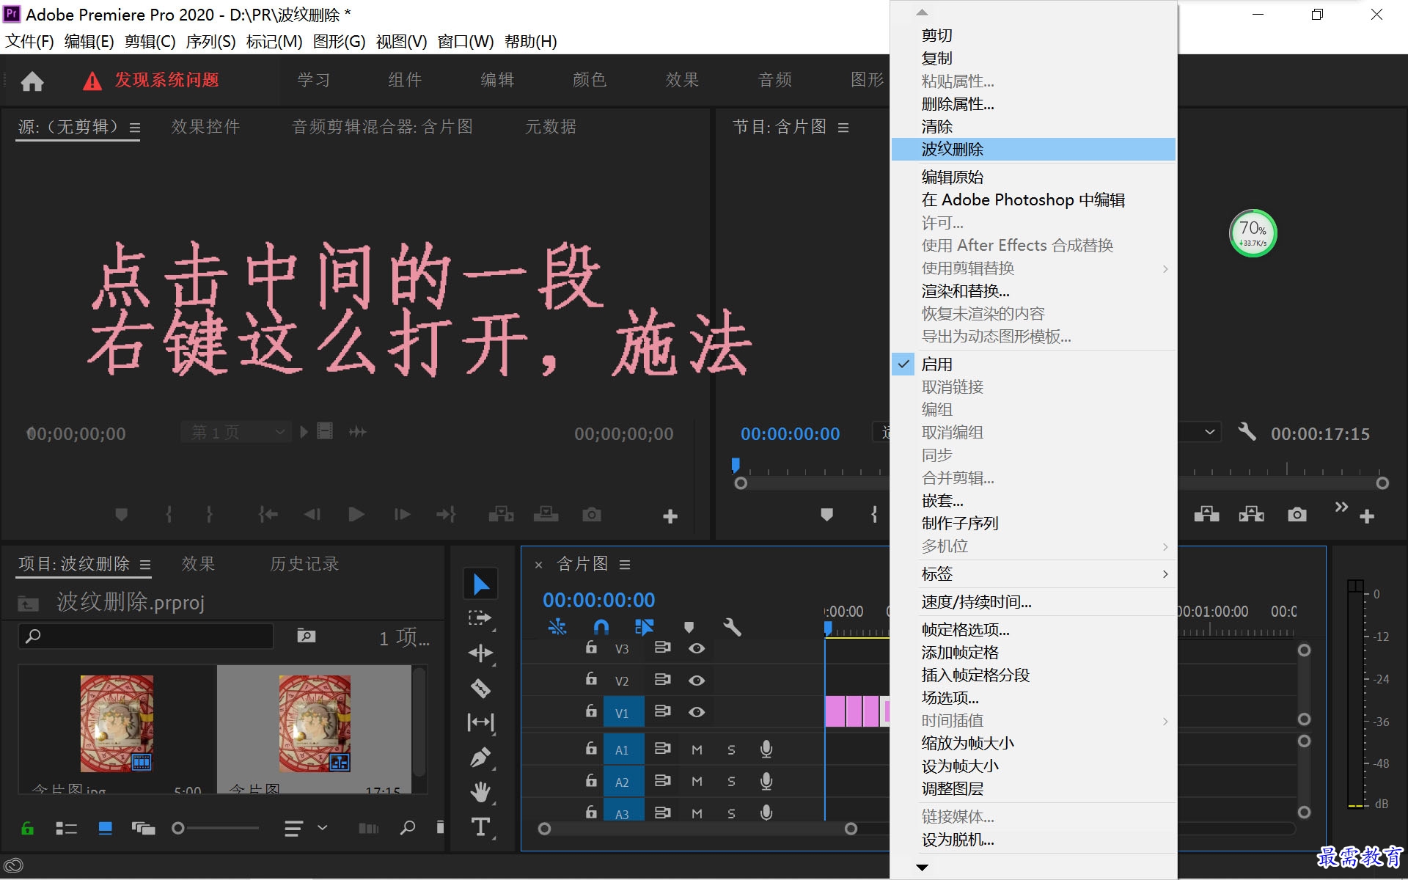This screenshot has height=880, width=1408.
Task: Toggle Linked Selection in timeline
Action: pyautogui.click(x=644, y=627)
